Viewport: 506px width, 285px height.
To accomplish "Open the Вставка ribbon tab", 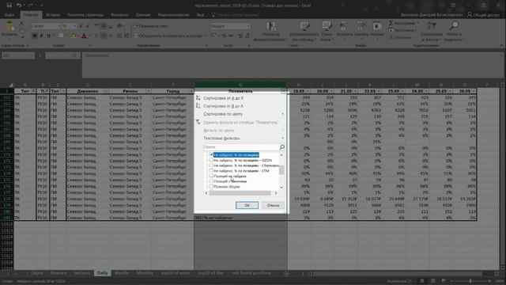I will (x=53, y=15).
